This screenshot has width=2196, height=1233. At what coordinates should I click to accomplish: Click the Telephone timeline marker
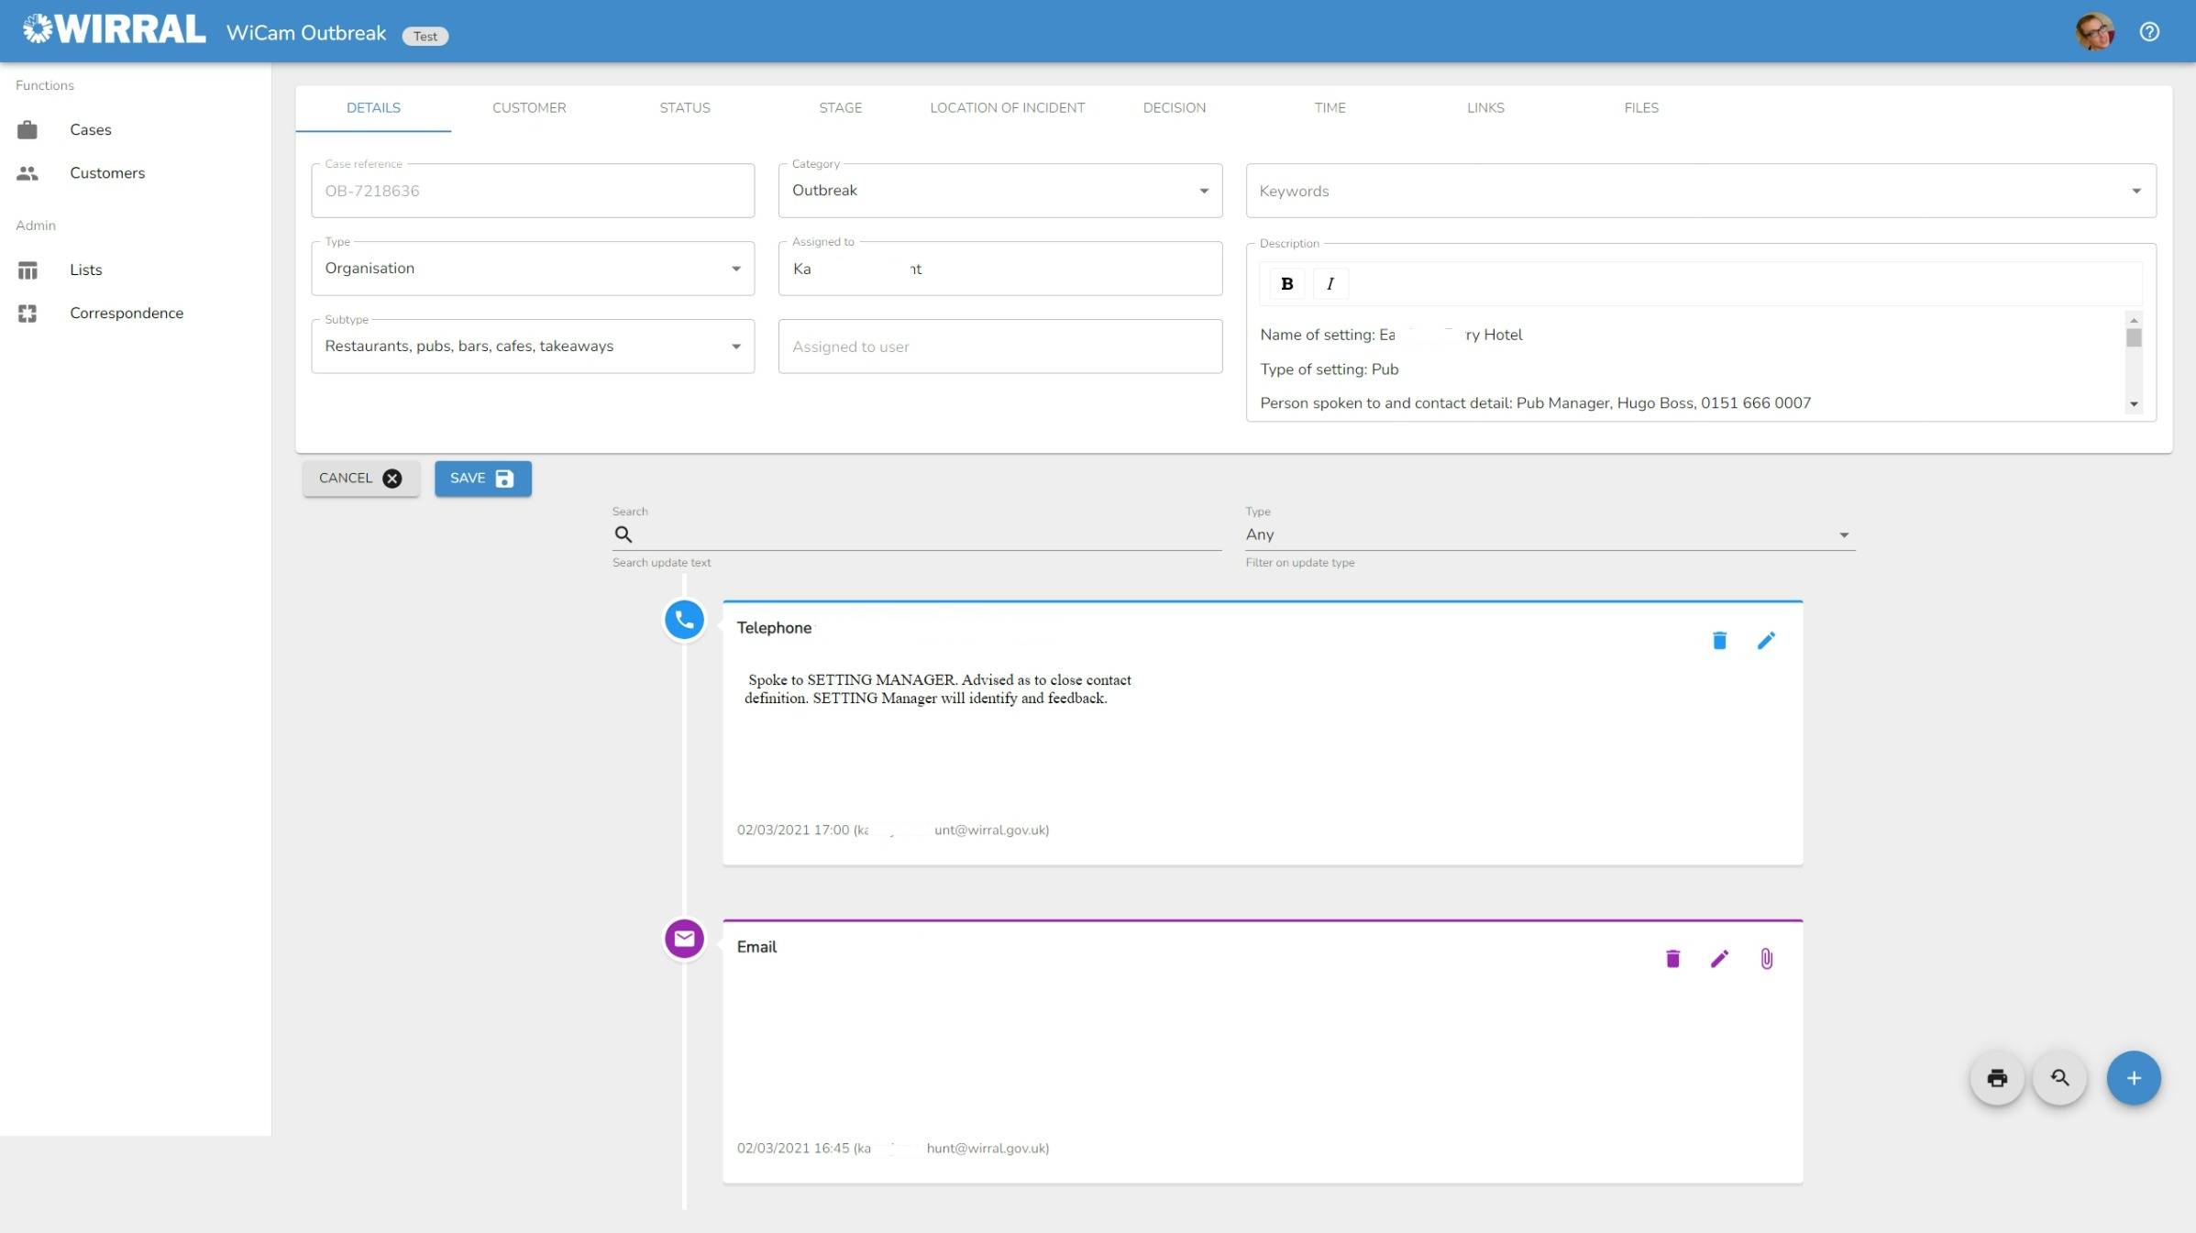(x=684, y=620)
